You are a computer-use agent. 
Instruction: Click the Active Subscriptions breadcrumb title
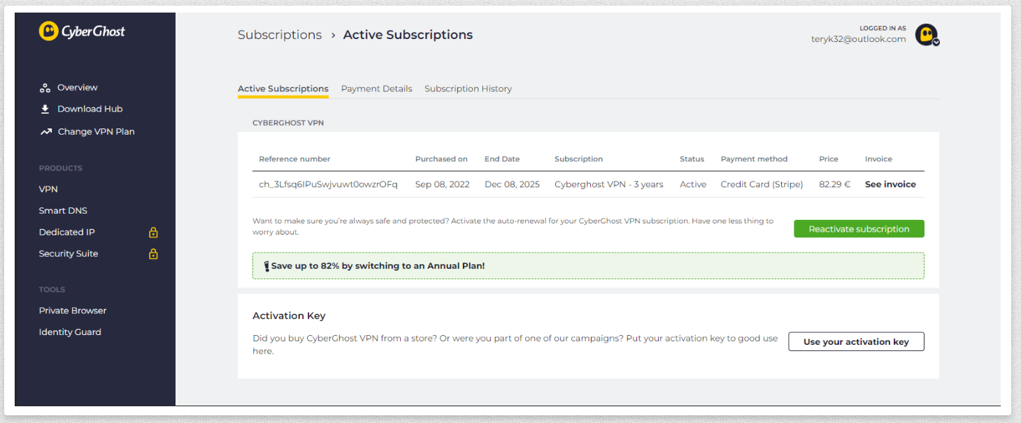[x=408, y=35]
